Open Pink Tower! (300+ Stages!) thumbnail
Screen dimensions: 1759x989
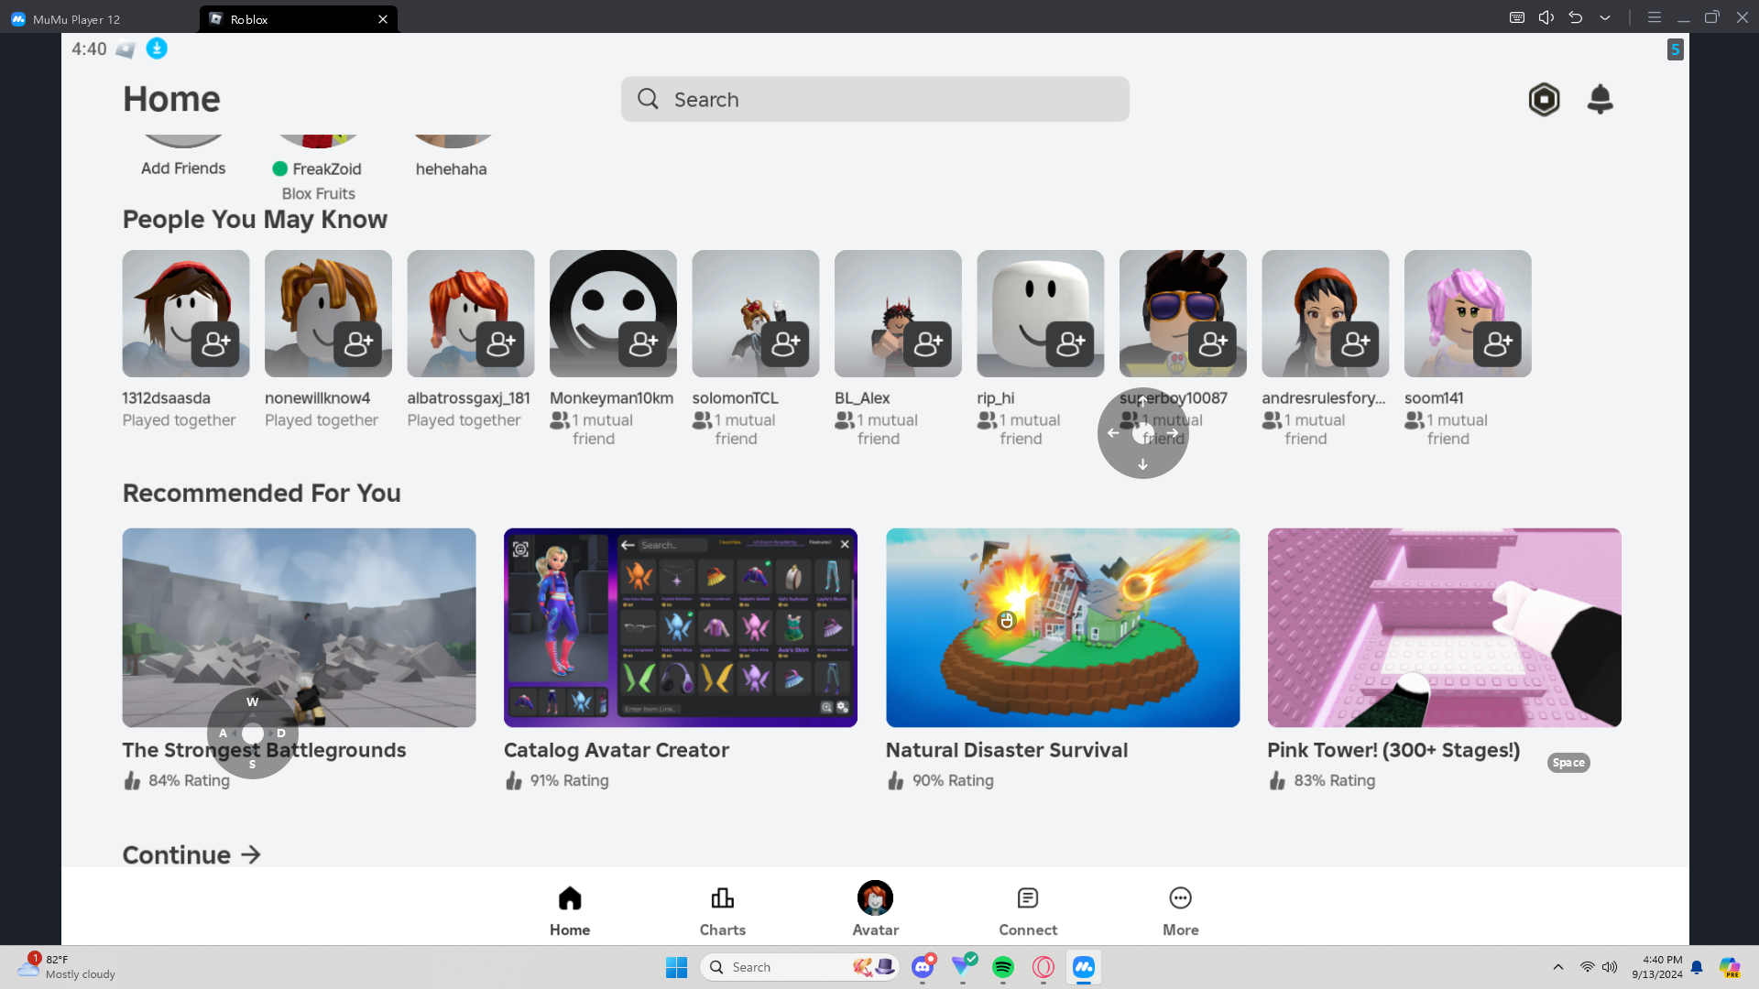click(1445, 627)
